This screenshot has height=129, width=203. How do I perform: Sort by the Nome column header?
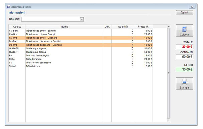pos(64,27)
